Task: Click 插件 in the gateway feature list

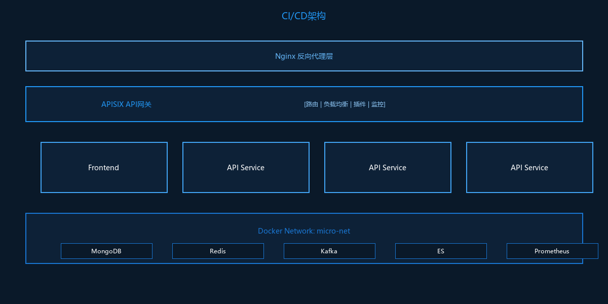Action: (x=359, y=104)
